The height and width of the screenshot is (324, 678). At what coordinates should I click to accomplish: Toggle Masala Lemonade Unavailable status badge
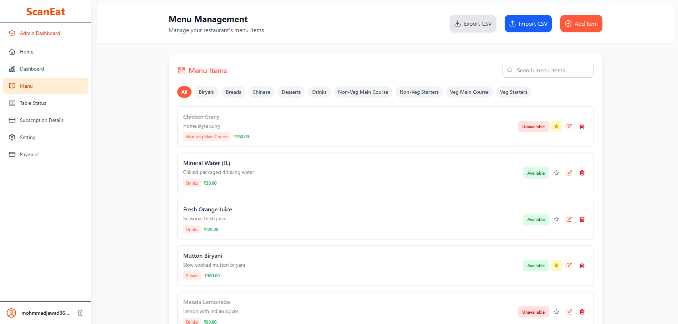(x=534, y=312)
